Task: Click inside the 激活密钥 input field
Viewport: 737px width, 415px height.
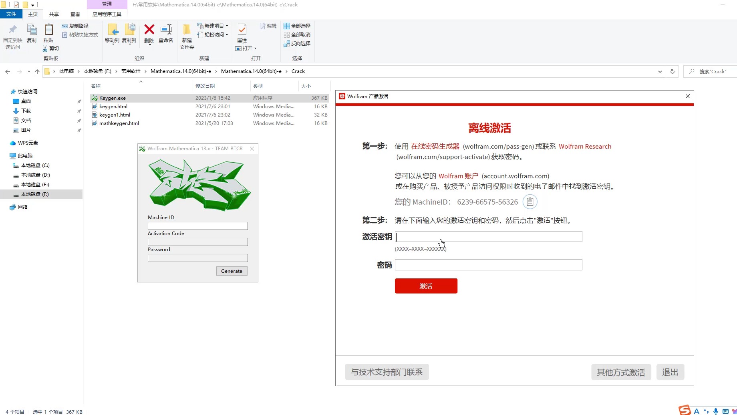Action: coord(488,237)
